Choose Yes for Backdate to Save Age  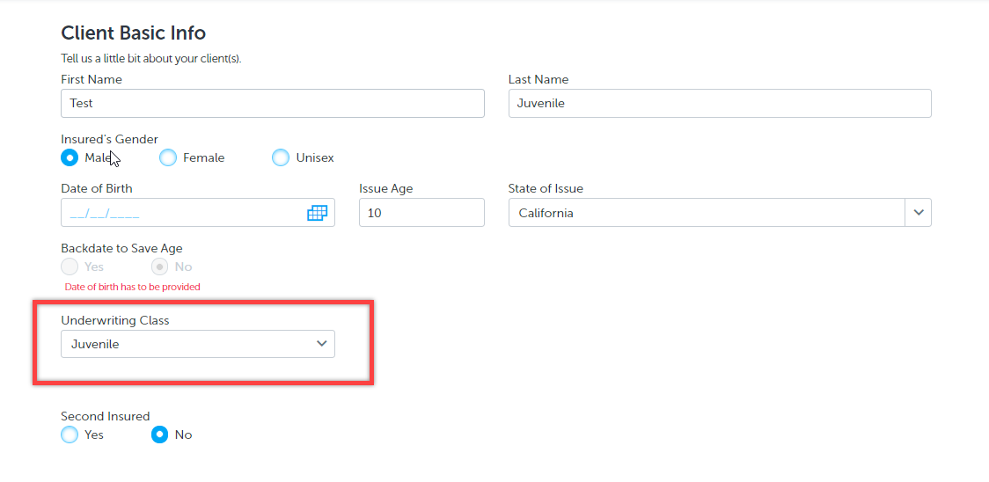[x=70, y=267]
